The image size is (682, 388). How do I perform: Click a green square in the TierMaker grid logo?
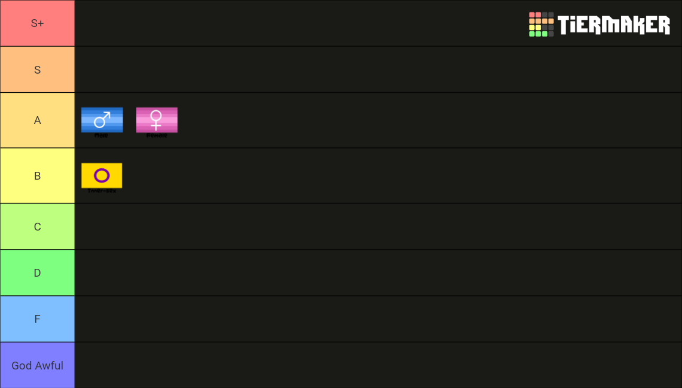pyautogui.click(x=531, y=34)
